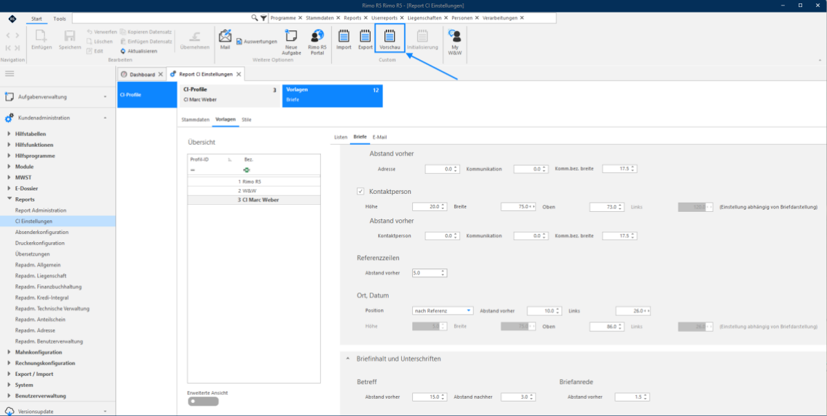This screenshot has height=416, width=827.
Task: Close the Dashboard tab
Action: (160, 75)
